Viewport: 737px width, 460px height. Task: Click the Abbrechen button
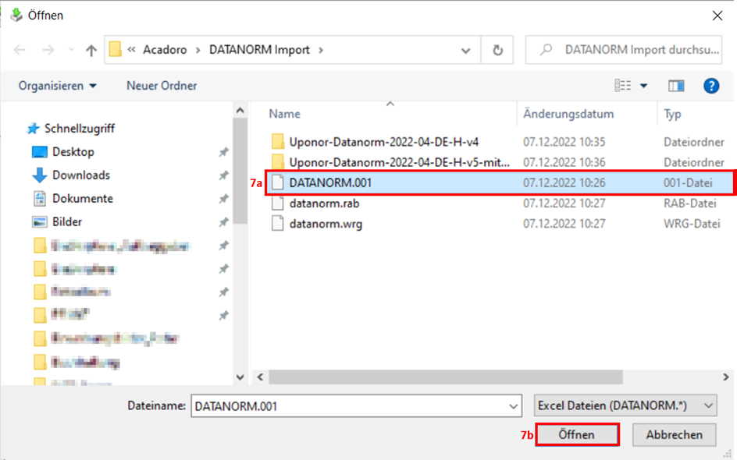674,435
